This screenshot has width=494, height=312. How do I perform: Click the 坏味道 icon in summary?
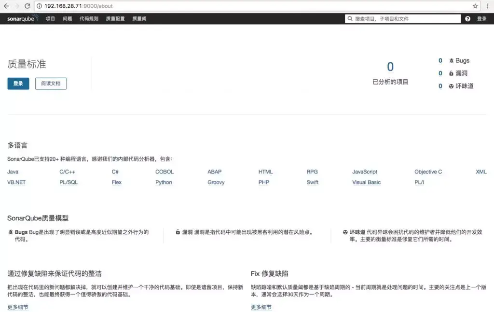451,86
